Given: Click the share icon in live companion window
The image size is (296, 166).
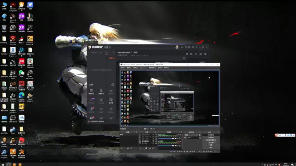Looking at the screenshot, I should tap(205, 54).
